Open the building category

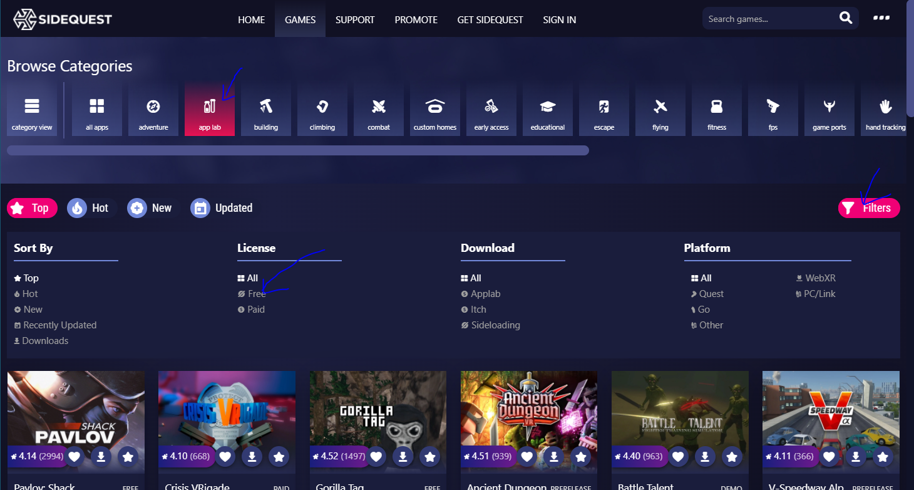[266, 108]
